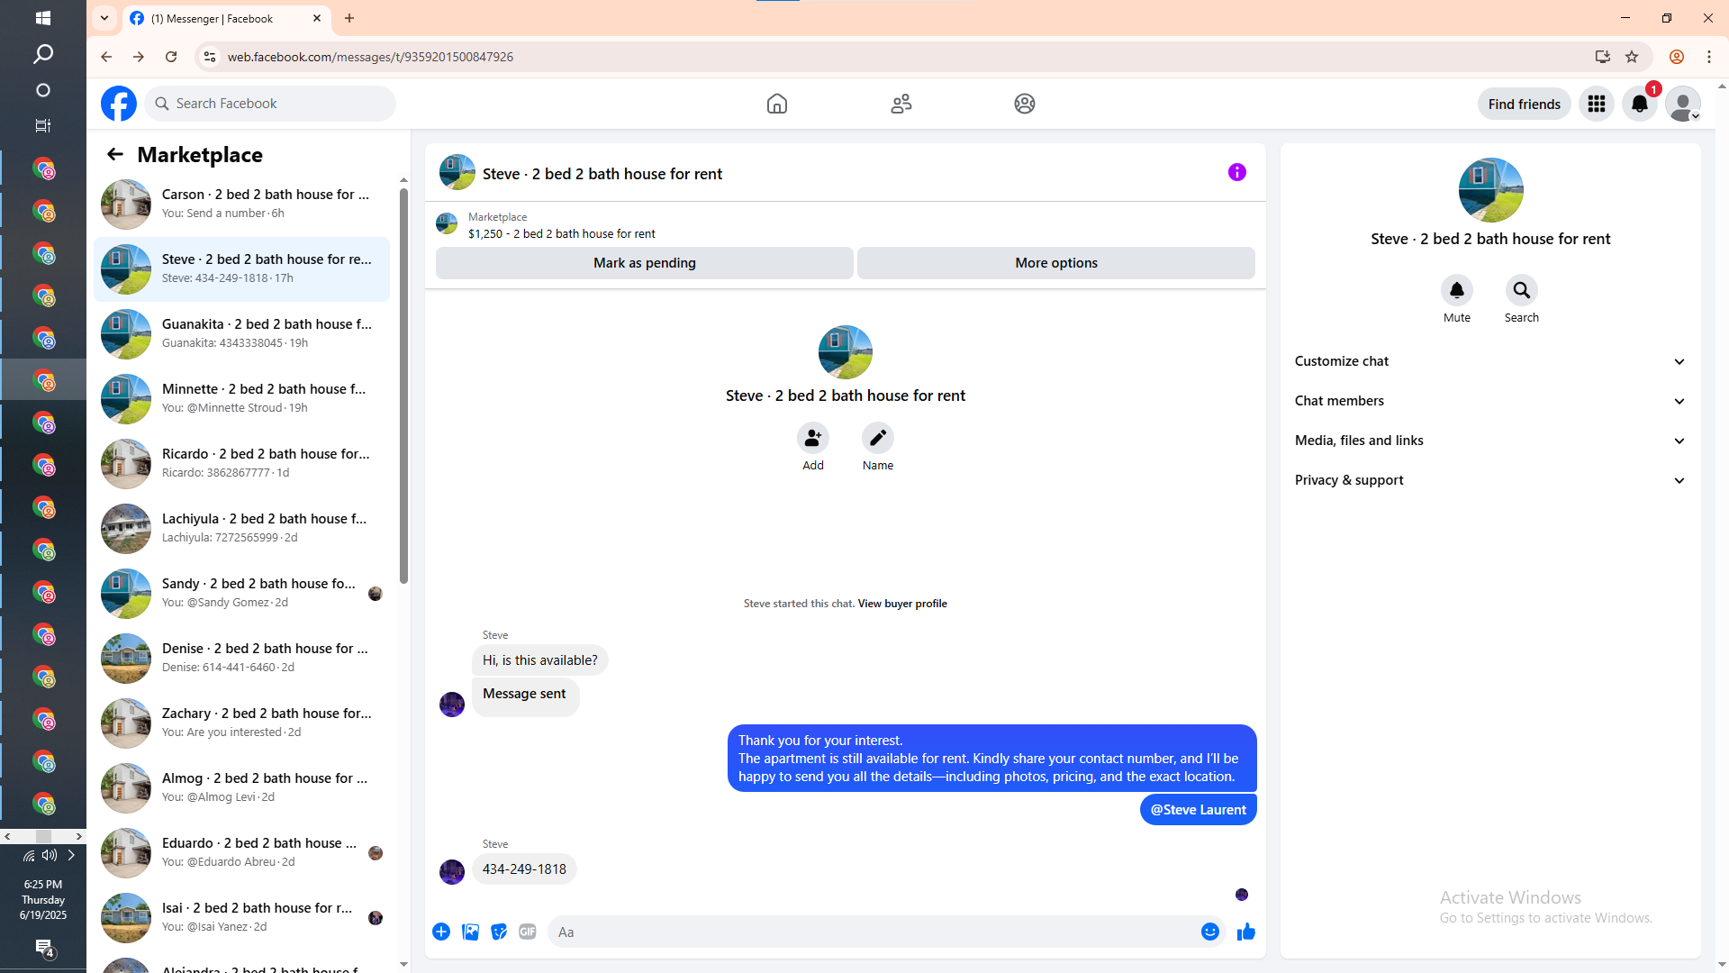Open the install app icon in address bar
This screenshot has height=973, width=1729.
(1603, 57)
